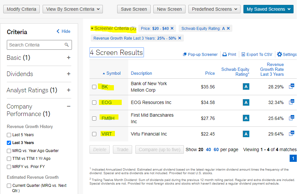Click the A rating badge for First Mid Bancshares
This screenshot has height=194, width=302.
pos(246,118)
